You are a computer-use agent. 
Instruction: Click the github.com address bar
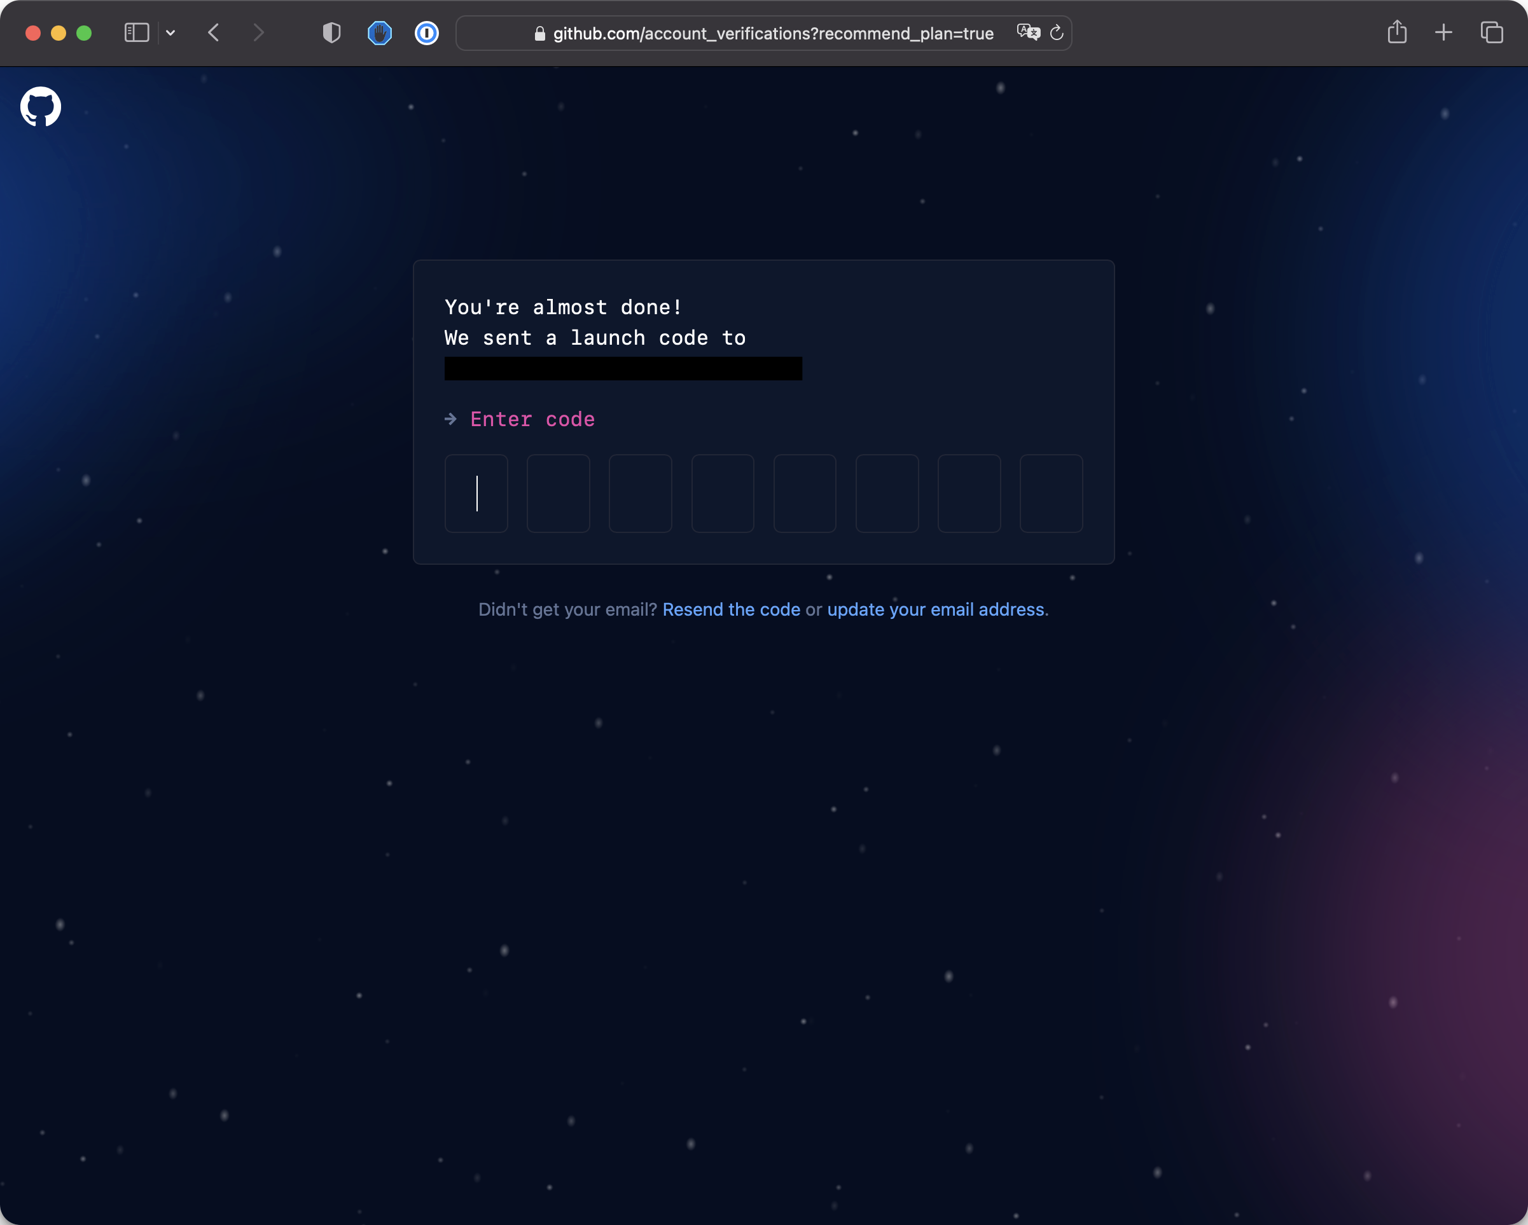[772, 33]
